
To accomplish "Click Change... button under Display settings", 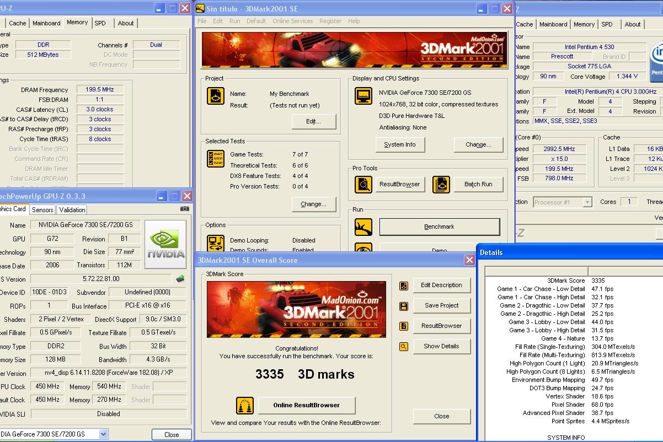I will click(x=478, y=144).
